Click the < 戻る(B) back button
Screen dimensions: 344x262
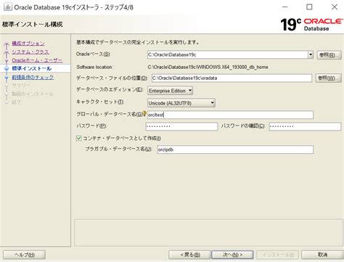[190, 255]
